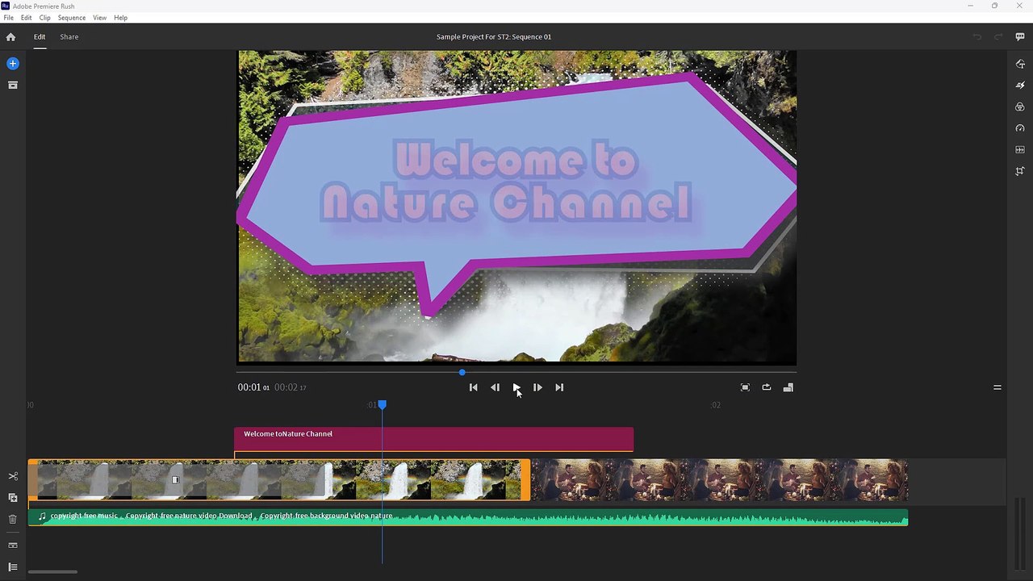Screen dimensions: 1033x581
Task: Open track controls list icon
Action: point(13,567)
